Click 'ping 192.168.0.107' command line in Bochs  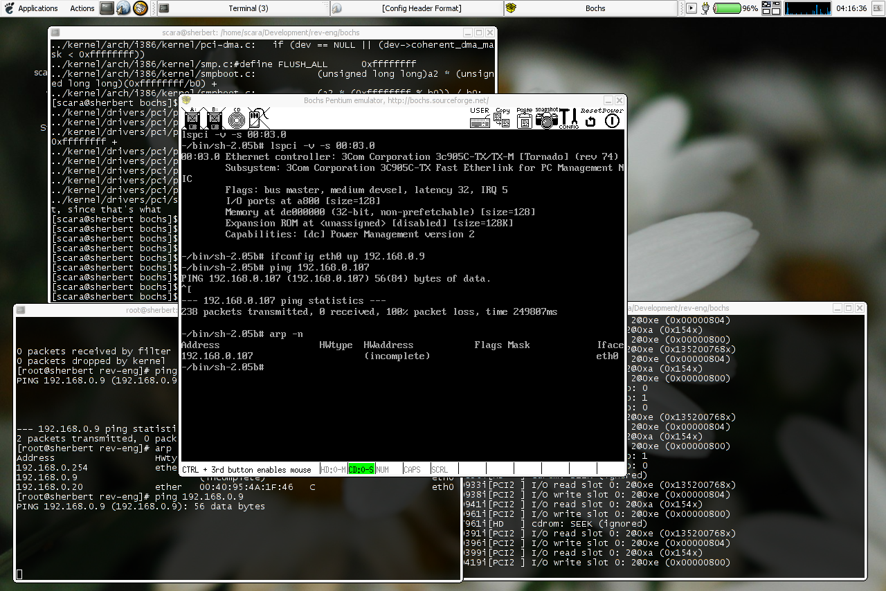(x=275, y=267)
